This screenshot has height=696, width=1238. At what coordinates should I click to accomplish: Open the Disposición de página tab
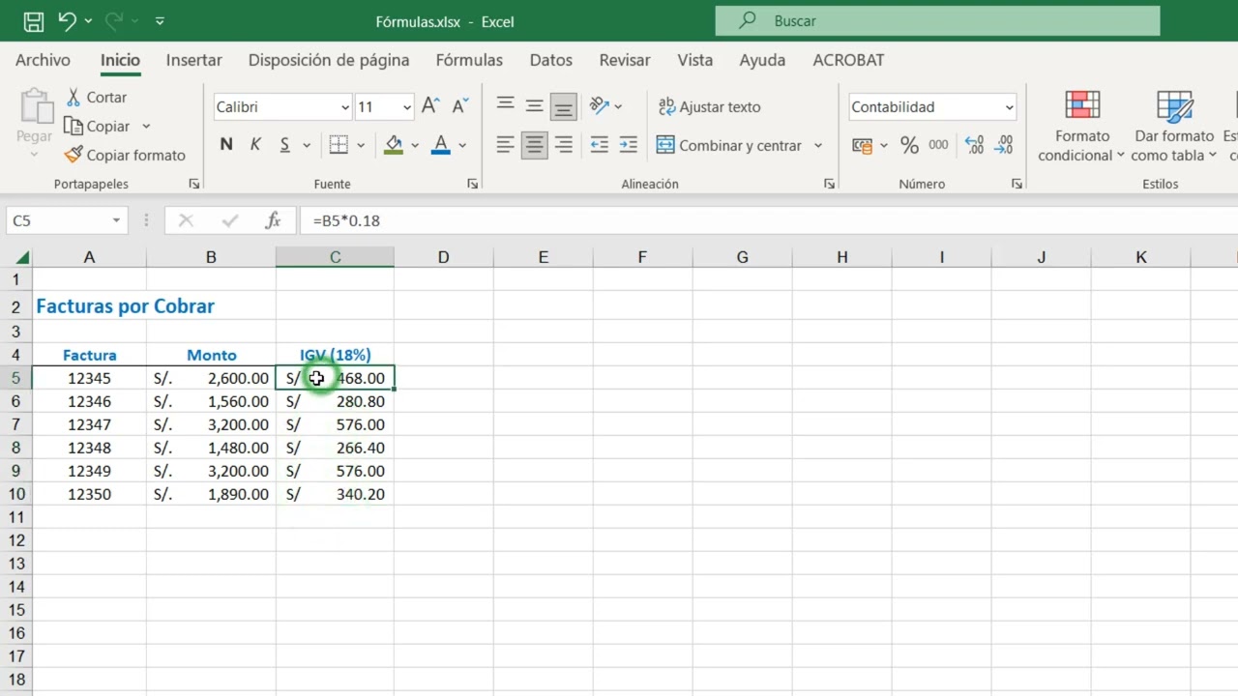click(x=329, y=60)
